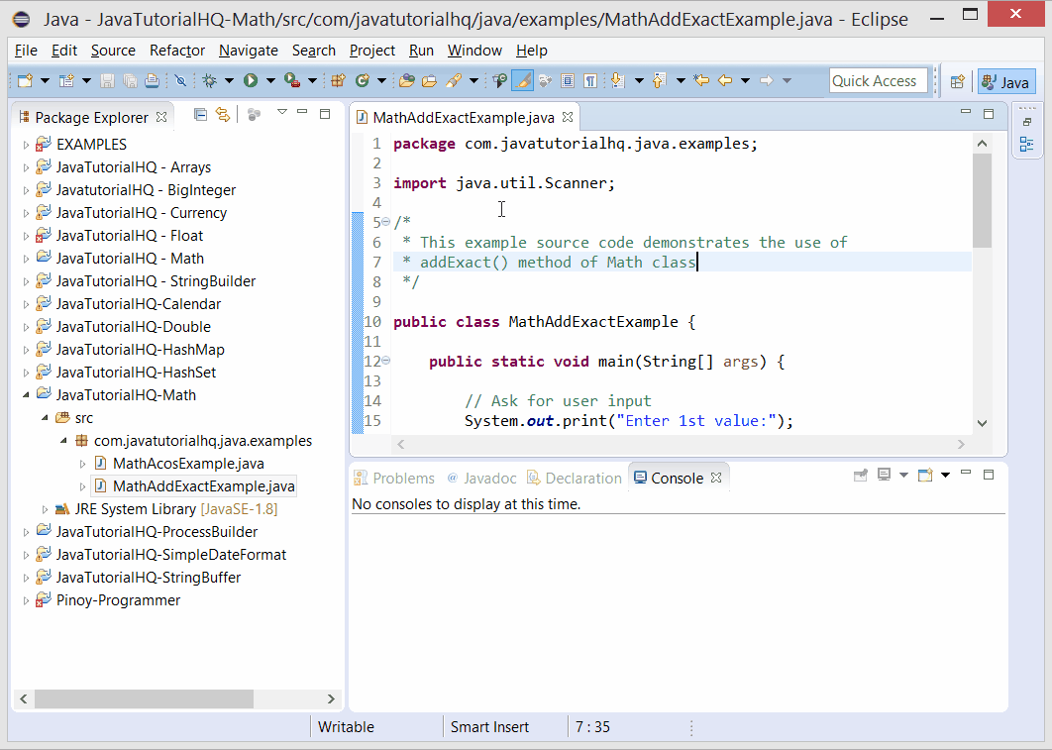
Task: Click Package Explorer horizontal scrollbar thumb
Action: [145, 698]
